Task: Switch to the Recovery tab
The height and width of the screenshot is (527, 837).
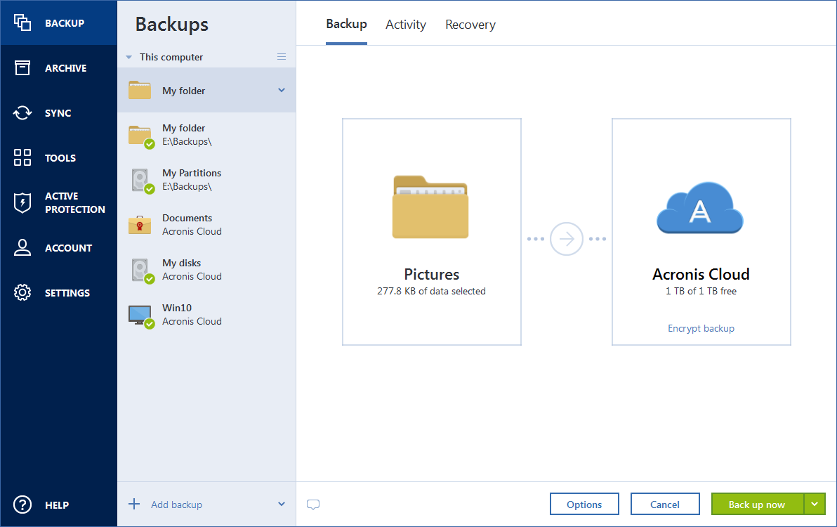Action: click(470, 24)
